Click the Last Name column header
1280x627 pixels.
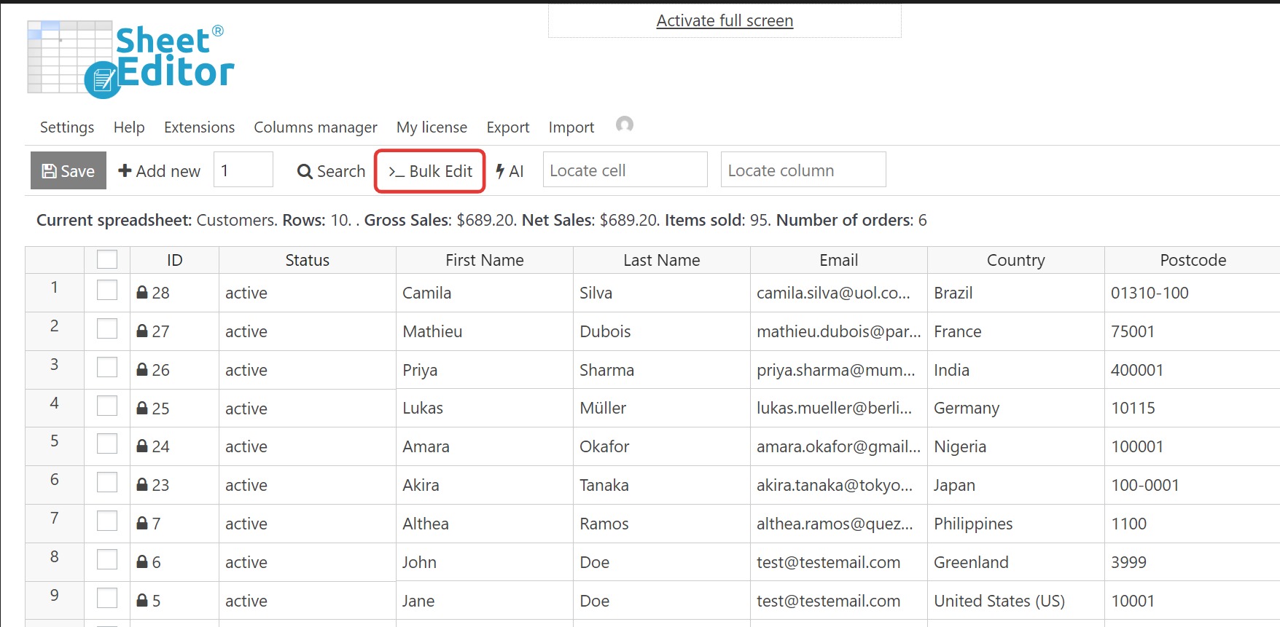tap(662, 260)
